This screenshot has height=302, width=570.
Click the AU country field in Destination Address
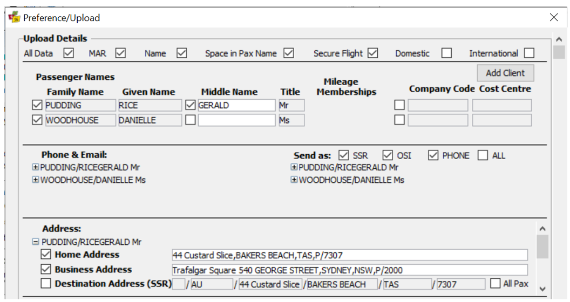212,284
